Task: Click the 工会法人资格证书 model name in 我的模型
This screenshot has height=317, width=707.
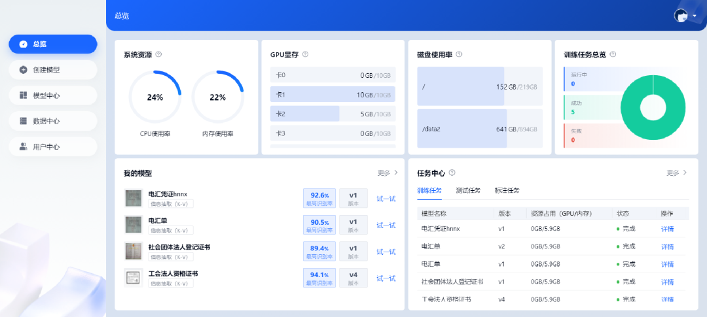Action: (x=173, y=273)
